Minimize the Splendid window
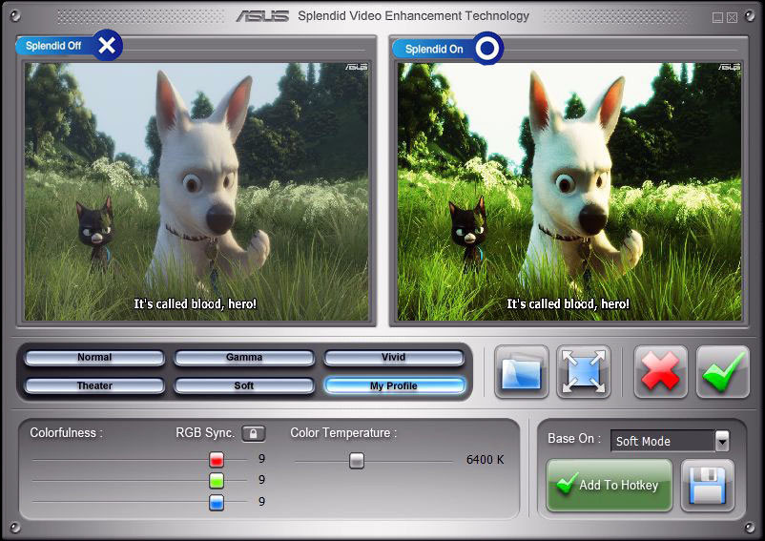Image resolution: width=765 pixels, height=541 pixels. (x=717, y=17)
